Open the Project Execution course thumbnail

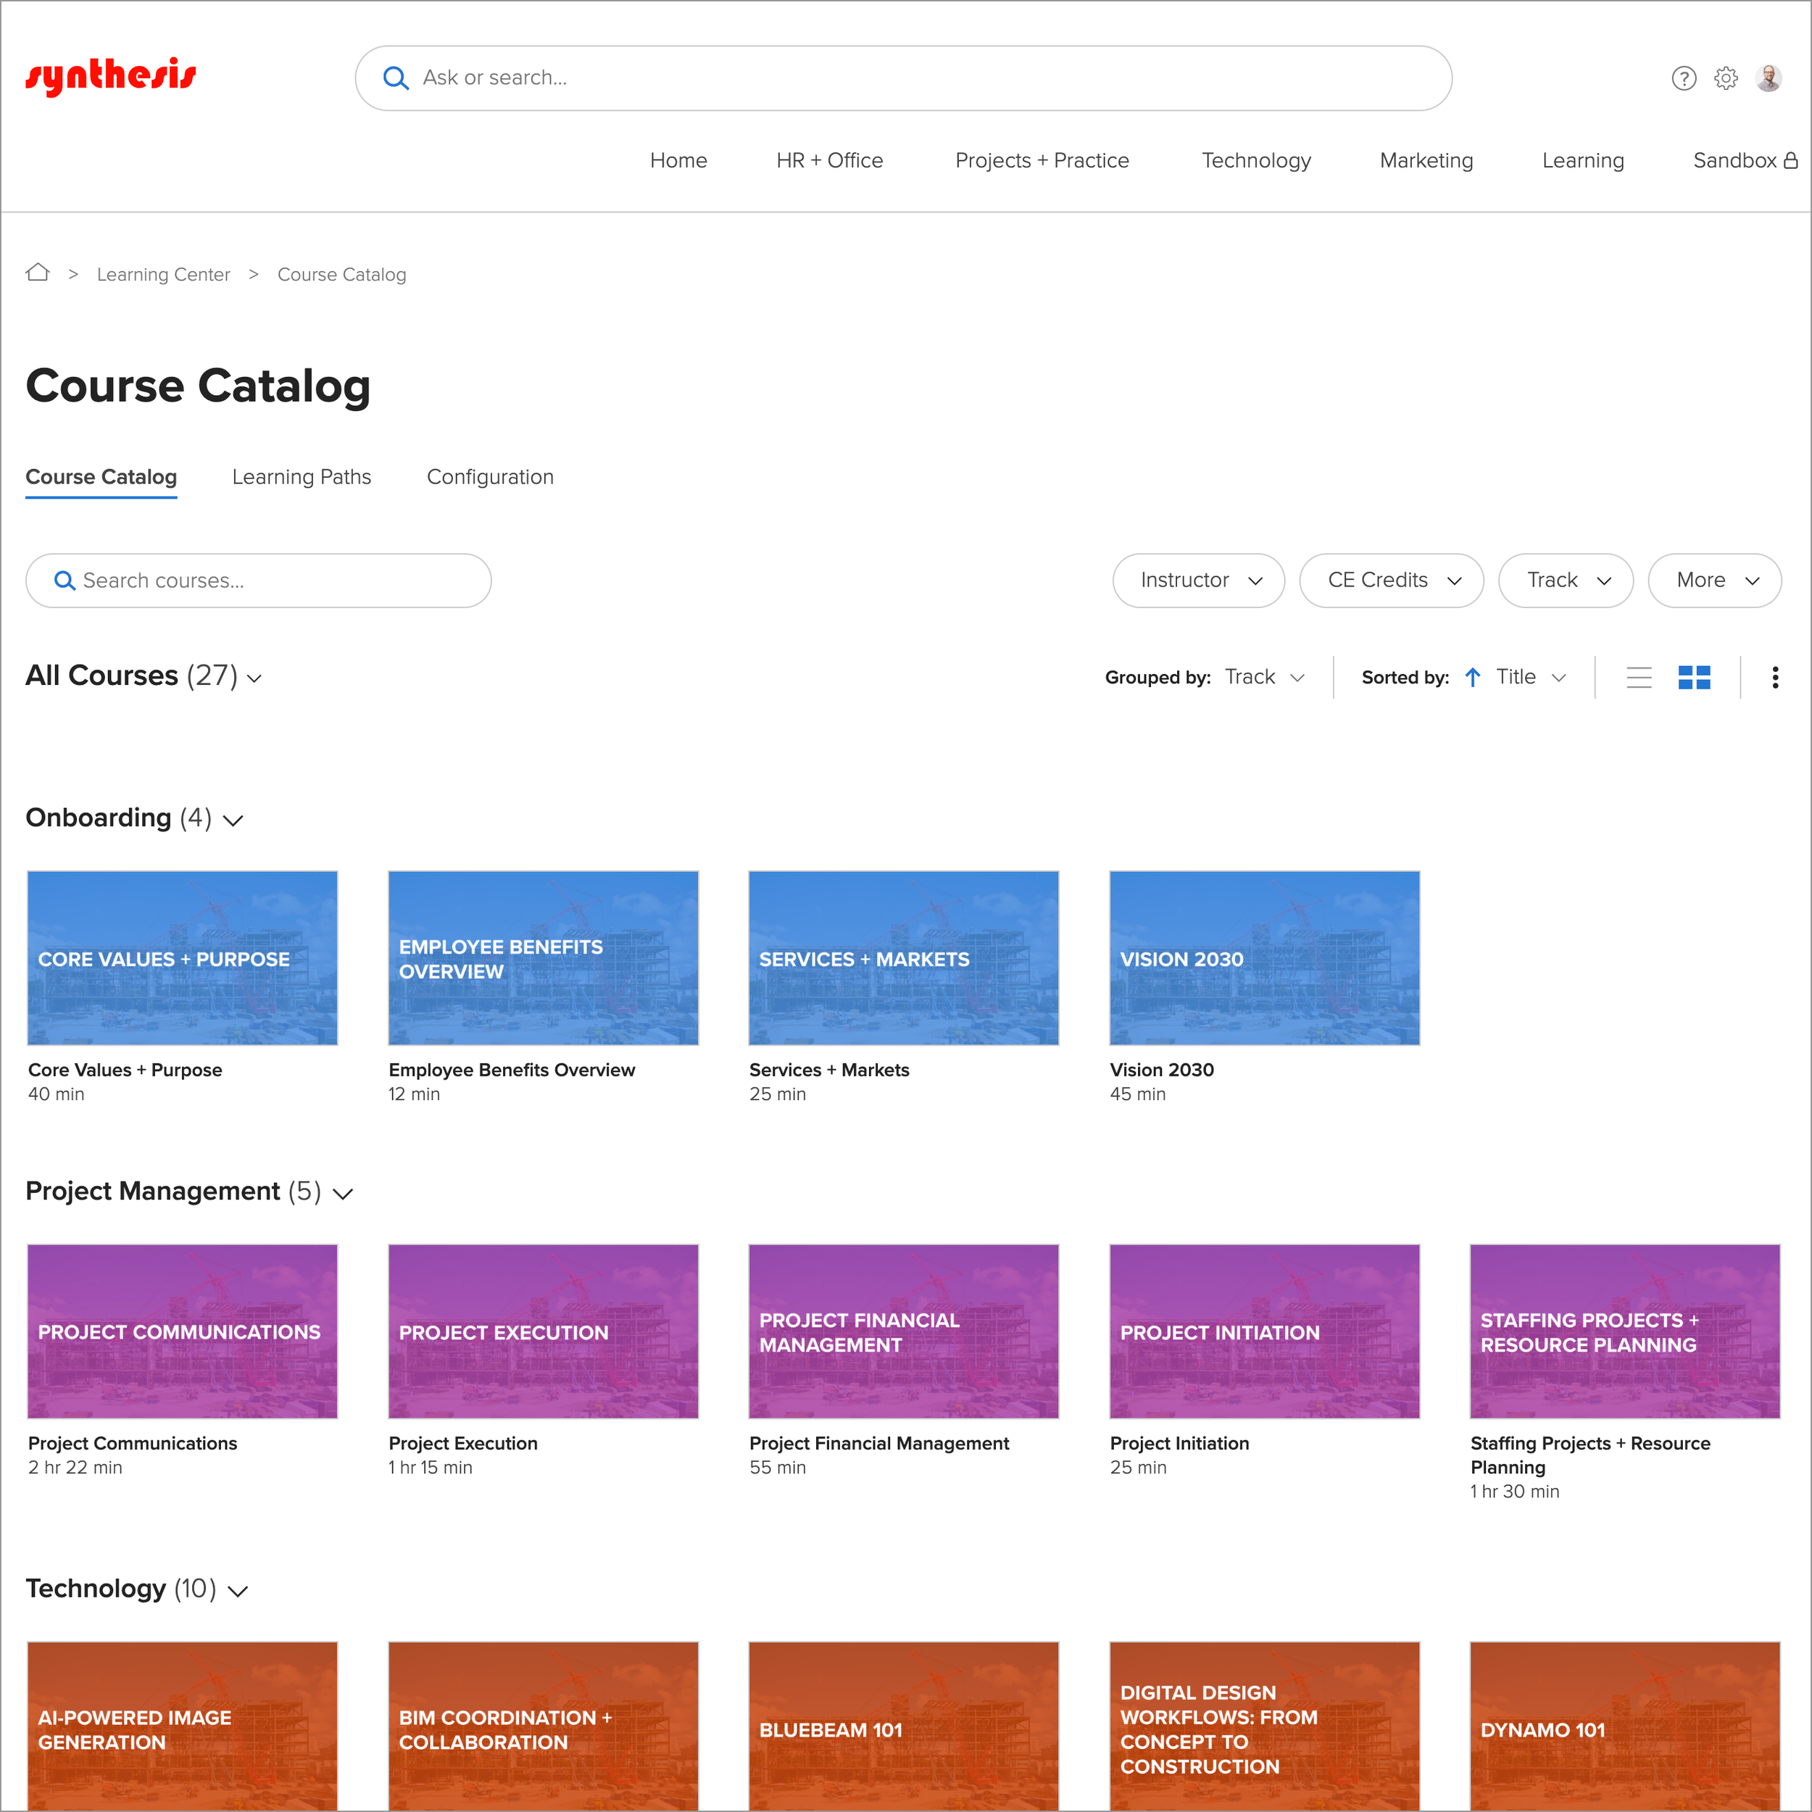tap(543, 1331)
